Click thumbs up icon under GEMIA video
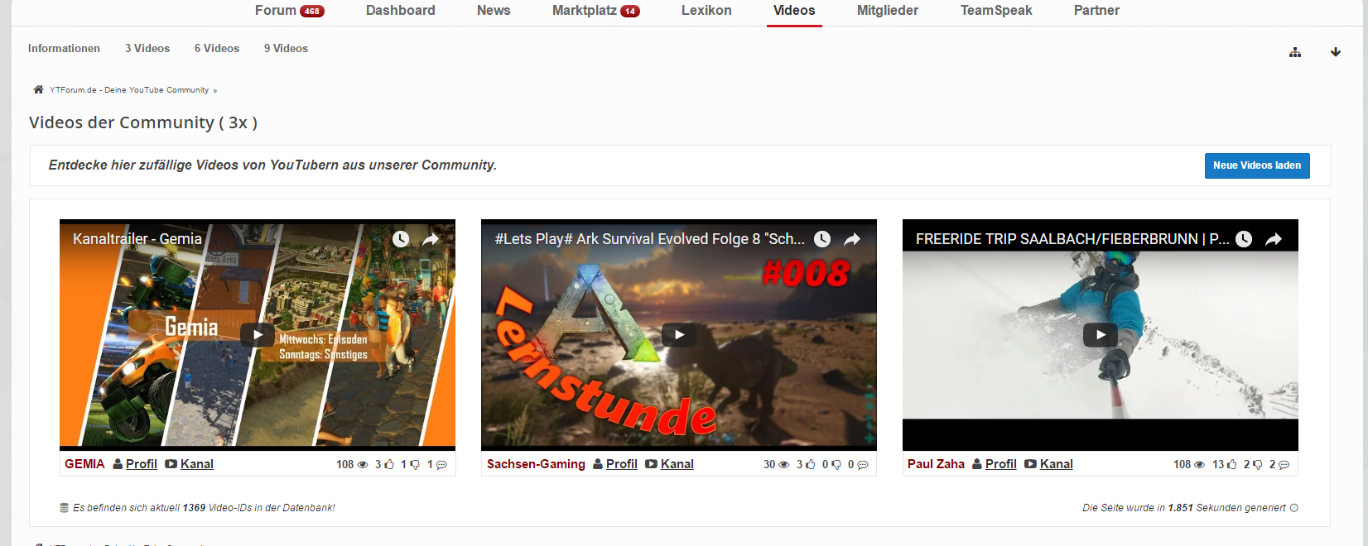1368x546 pixels. [389, 465]
